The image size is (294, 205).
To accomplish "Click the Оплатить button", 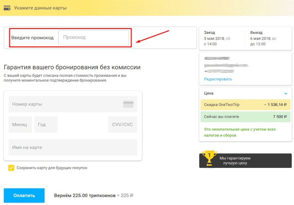I will point(24,196).
